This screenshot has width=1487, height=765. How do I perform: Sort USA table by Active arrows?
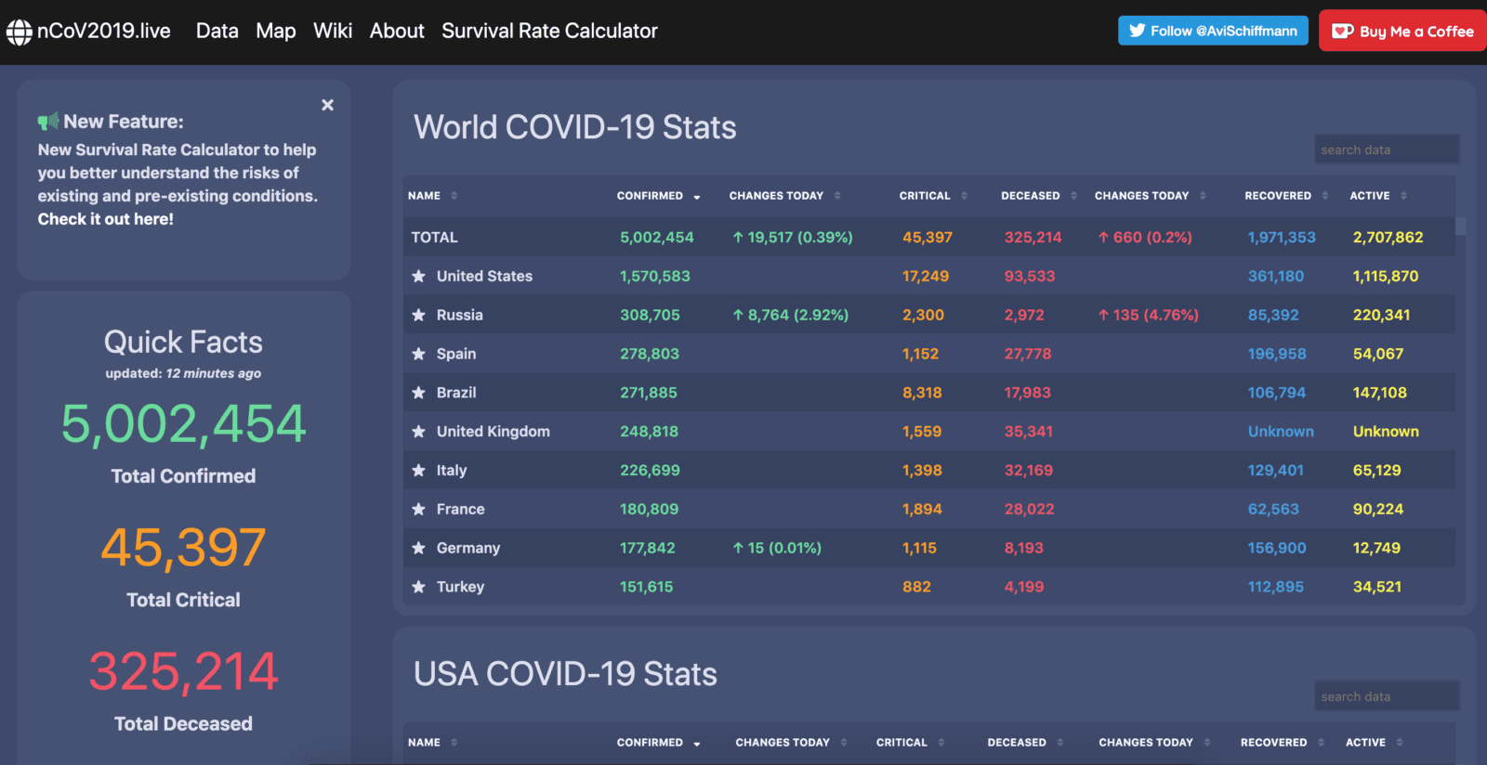point(1400,743)
